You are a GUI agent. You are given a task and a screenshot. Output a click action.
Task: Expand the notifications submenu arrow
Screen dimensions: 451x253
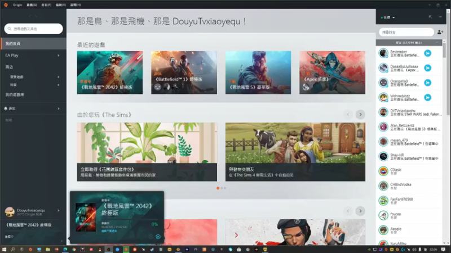click(59, 109)
